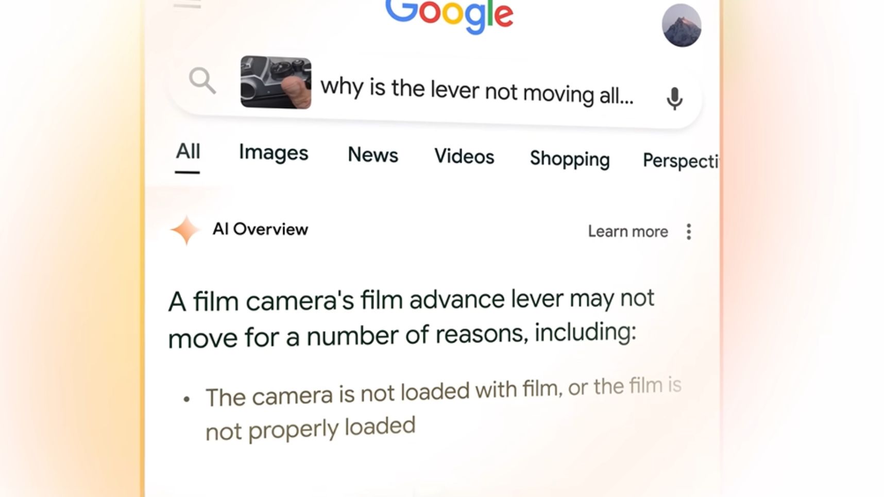Image resolution: width=884 pixels, height=497 pixels.
Task: Open the camera photo thumbnail in search bar
Action: [x=276, y=82]
